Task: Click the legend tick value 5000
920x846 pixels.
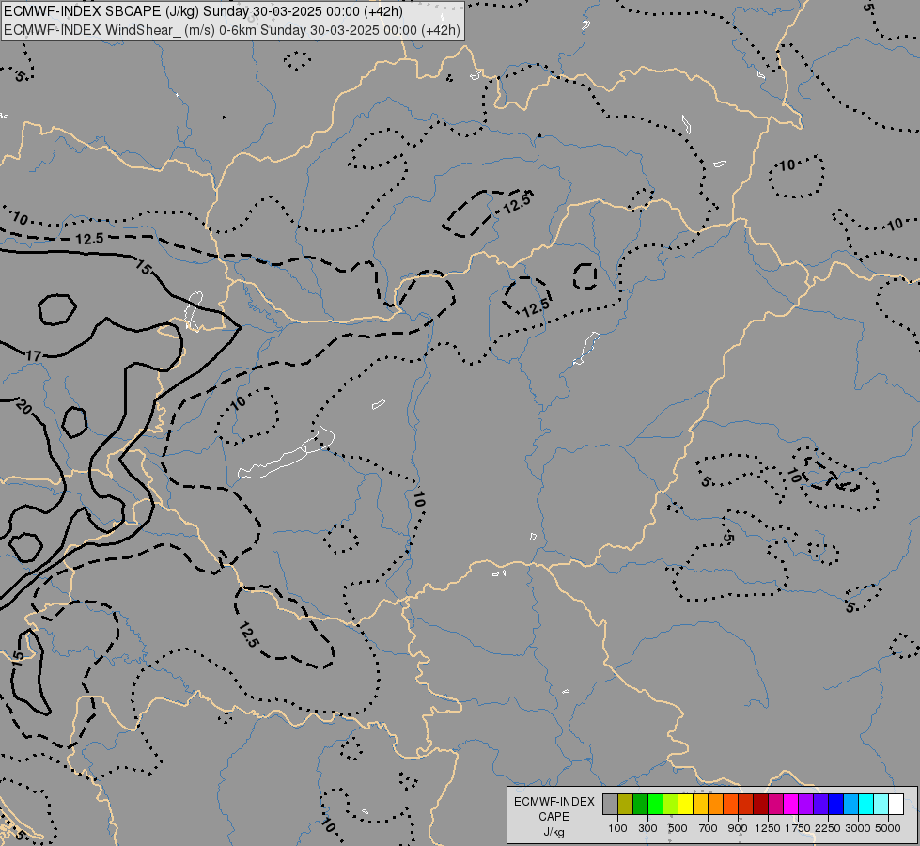Action: [888, 828]
